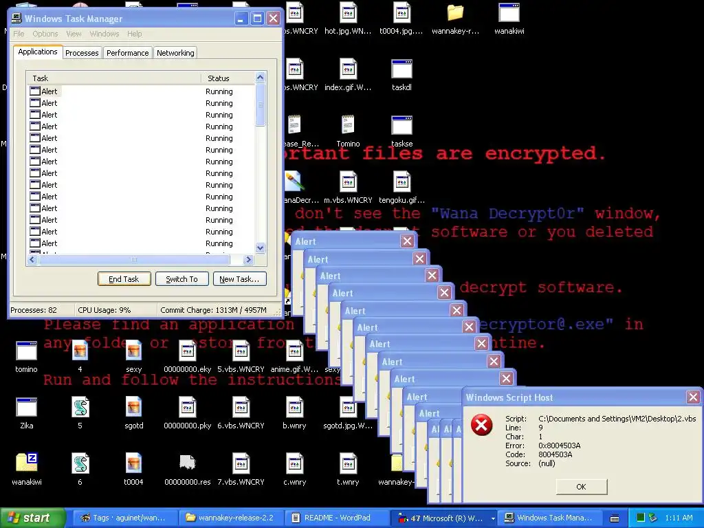The height and width of the screenshot is (528, 704).
Task: Select the 6.vbs.WNCRY file icon
Action: [241, 407]
